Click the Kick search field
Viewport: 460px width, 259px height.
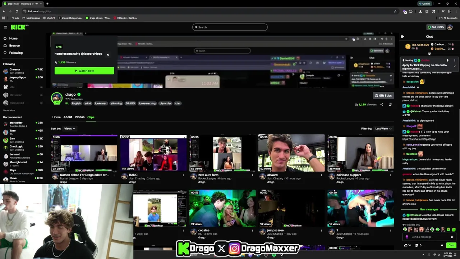pos(230,27)
